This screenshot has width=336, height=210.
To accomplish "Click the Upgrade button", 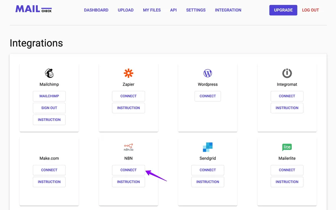I will [x=283, y=10].
